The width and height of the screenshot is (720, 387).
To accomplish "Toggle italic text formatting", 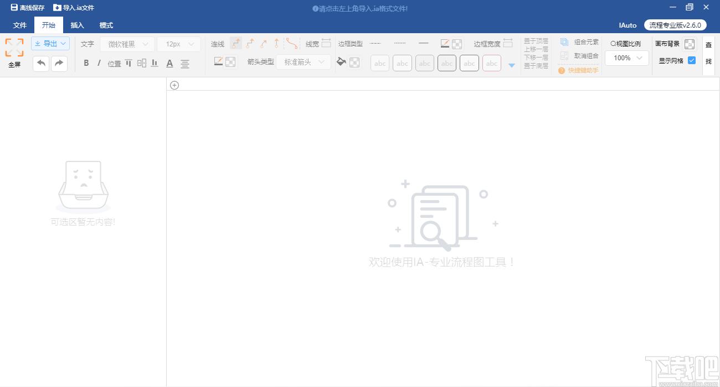I will pos(99,63).
